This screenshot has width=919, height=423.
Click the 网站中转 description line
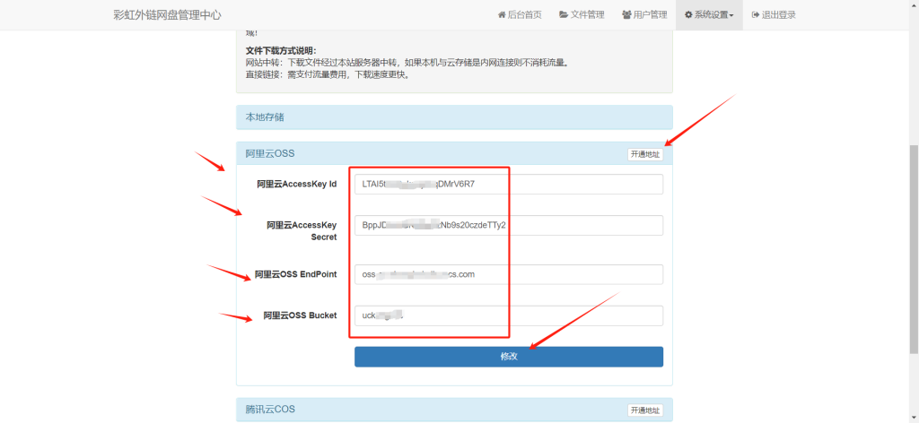[407, 63]
